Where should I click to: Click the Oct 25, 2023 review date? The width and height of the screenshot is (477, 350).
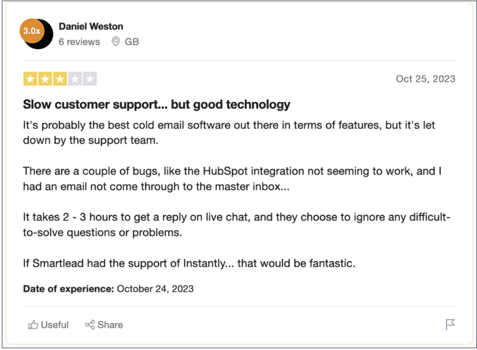[x=425, y=79]
